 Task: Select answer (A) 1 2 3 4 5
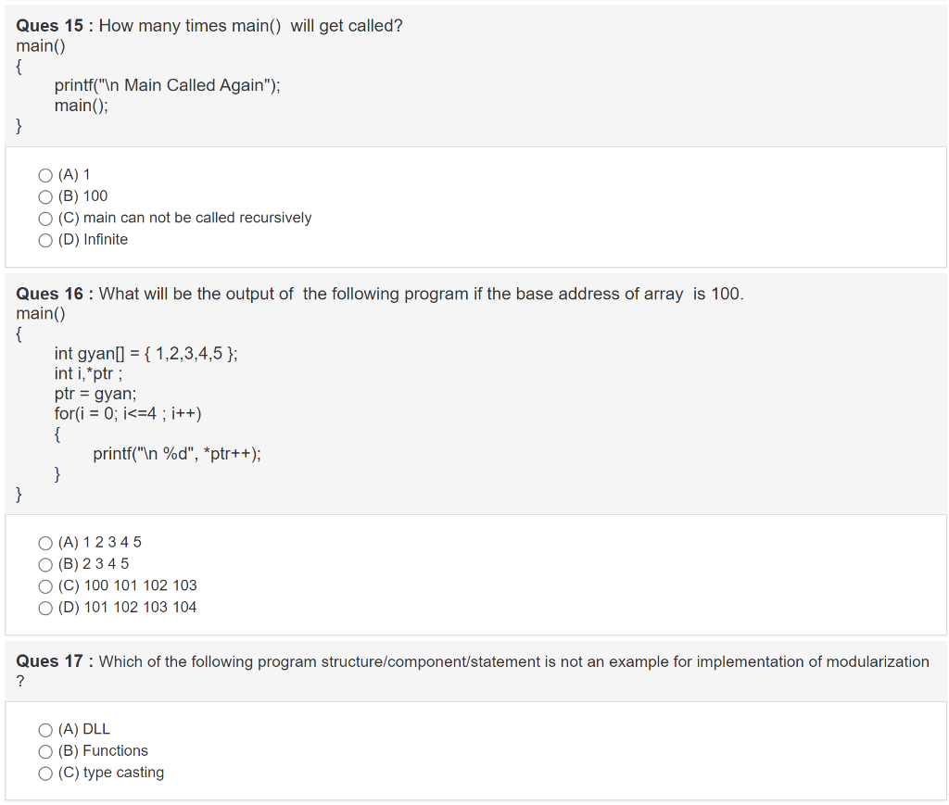pyautogui.click(x=44, y=542)
